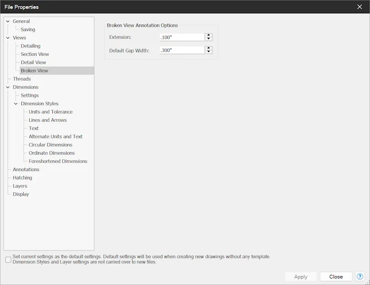
Task: Open the Detailing settings page
Action: pos(31,46)
